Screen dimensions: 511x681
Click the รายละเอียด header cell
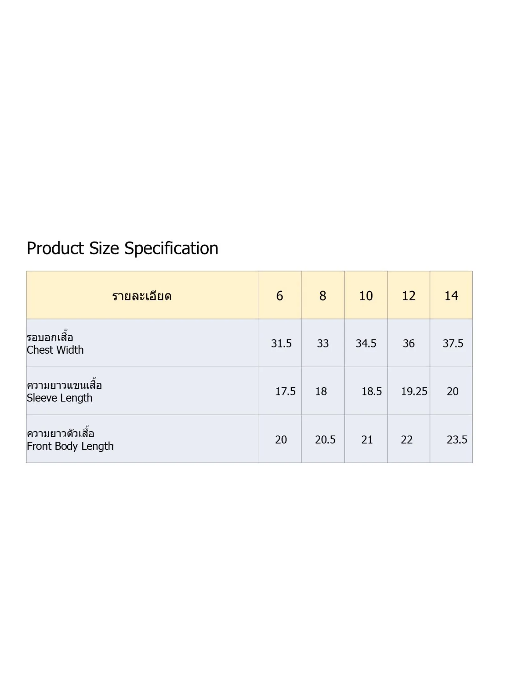click(142, 296)
